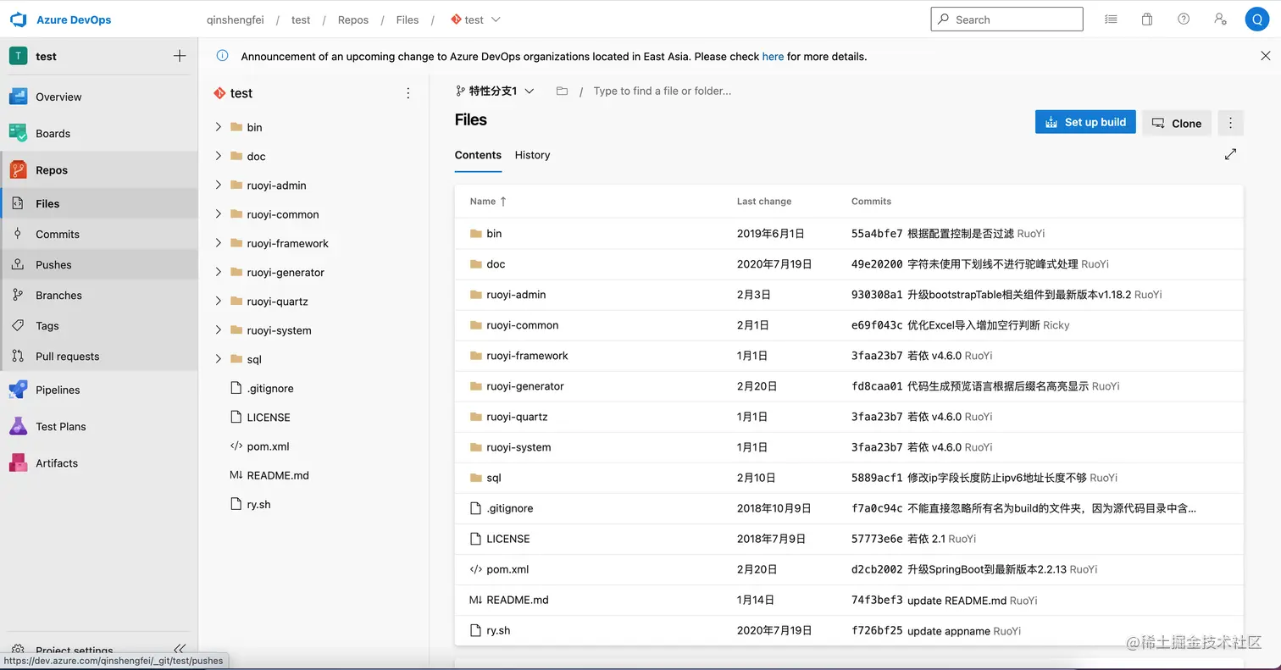1281x670 pixels.
Task: Switch to the Contents tab
Action: [478, 155]
